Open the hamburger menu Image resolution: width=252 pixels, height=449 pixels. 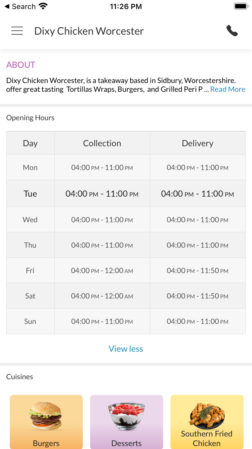click(x=17, y=31)
